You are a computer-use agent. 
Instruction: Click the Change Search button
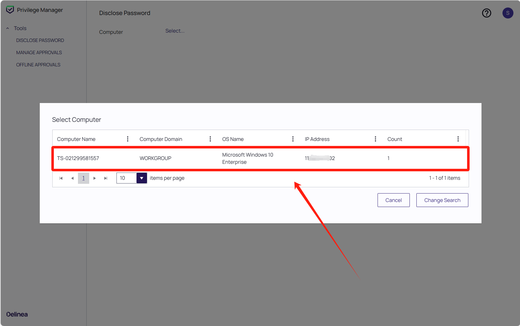click(x=442, y=200)
